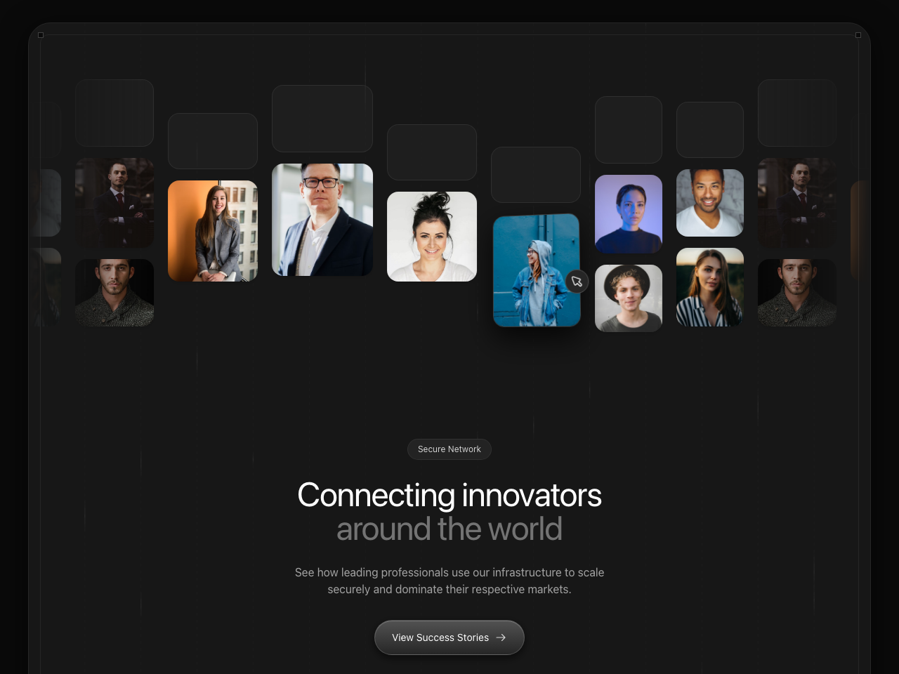The width and height of the screenshot is (899, 674).
Task: Select the Secure Network badge
Action: point(449,449)
